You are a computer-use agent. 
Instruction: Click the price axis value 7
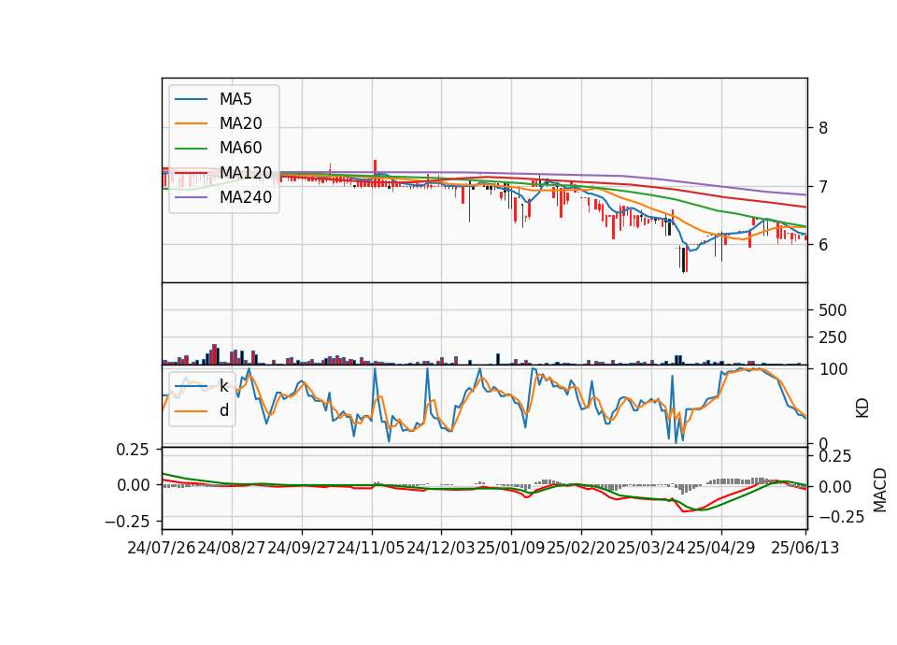coord(822,187)
